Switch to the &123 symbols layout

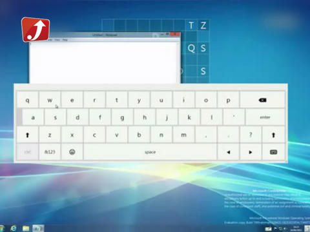(x=50, y=152)
